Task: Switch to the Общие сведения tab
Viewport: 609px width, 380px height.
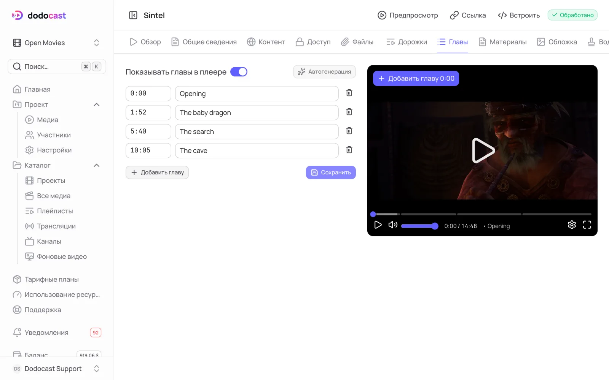Action: 204,42
